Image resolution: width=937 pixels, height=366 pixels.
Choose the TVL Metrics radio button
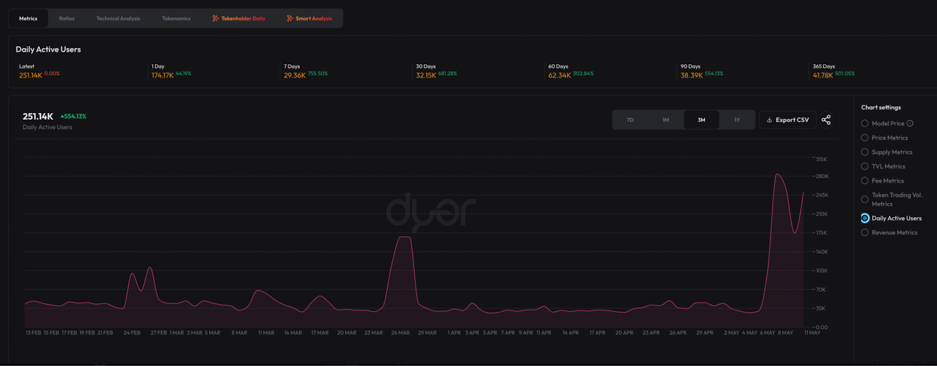tap(864, 167)
